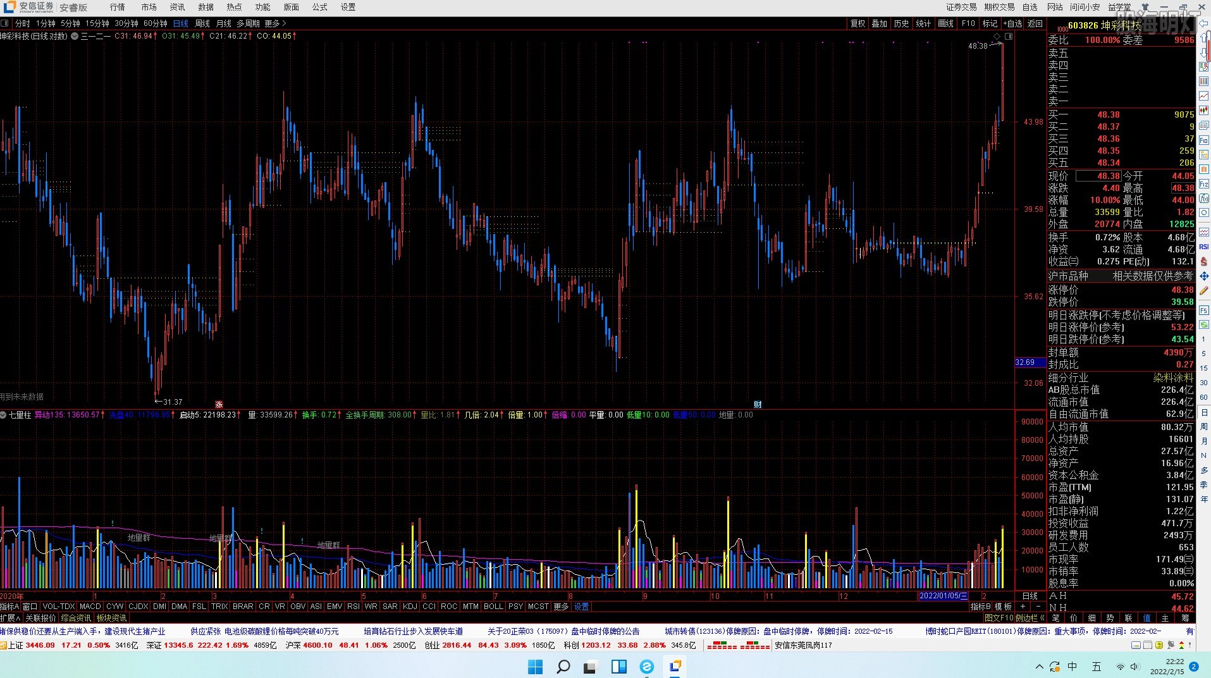
Task: Select the 60 minute period in right strip
Action: [1203, 397]
